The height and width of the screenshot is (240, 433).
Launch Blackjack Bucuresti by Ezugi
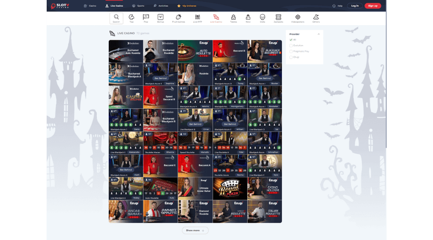click(265, 51)
